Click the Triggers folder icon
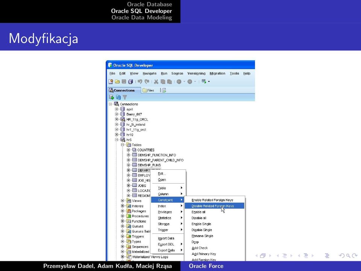This screenshot has width=361, height=271. point(129,236)
